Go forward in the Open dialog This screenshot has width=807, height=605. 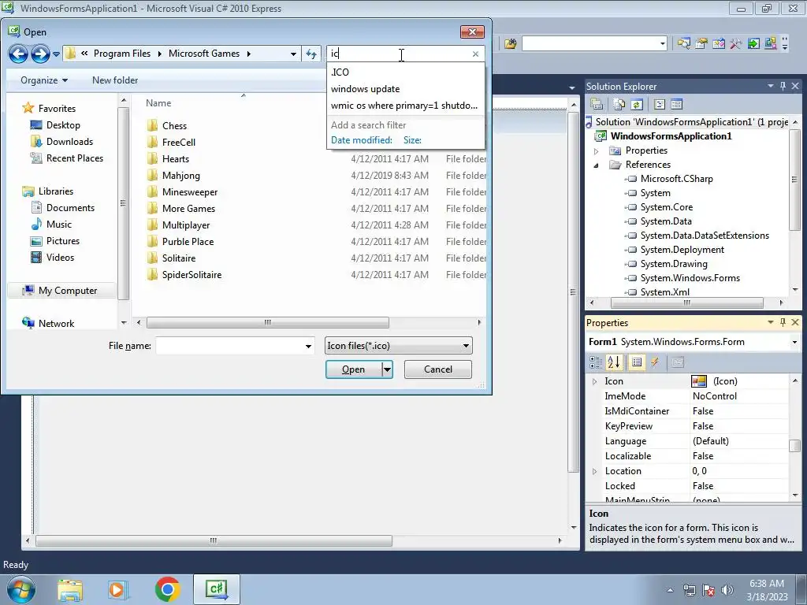[40, 54]
